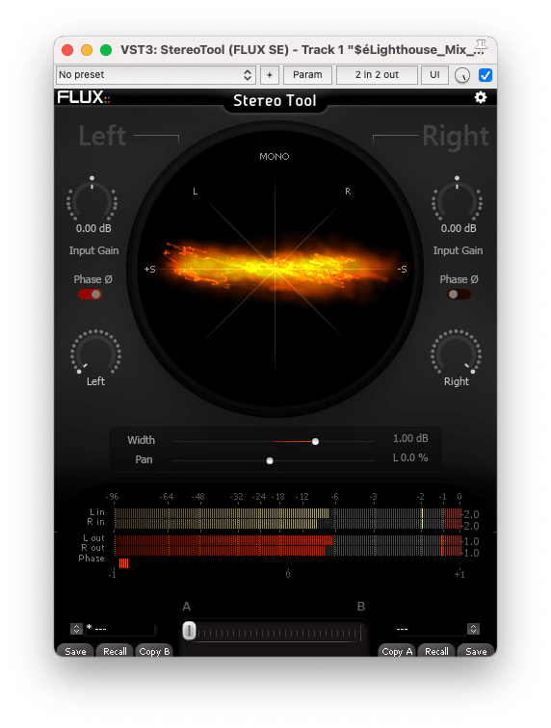The width and height of the screenshot is (551, 728).
Task: Click the A/B morph slider handle
Action: [189, 631]
